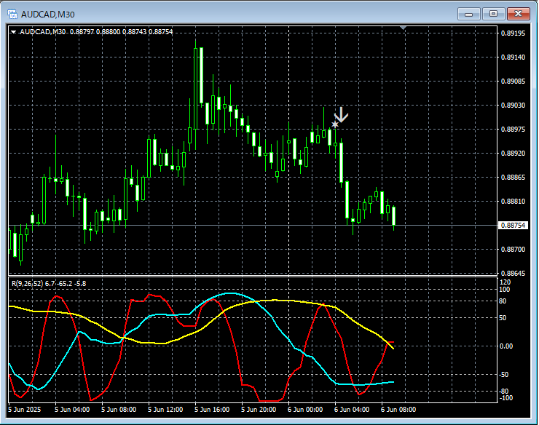Click the time label 6 Jun 00:00
The image size is (539, 425).
[305, 410]
